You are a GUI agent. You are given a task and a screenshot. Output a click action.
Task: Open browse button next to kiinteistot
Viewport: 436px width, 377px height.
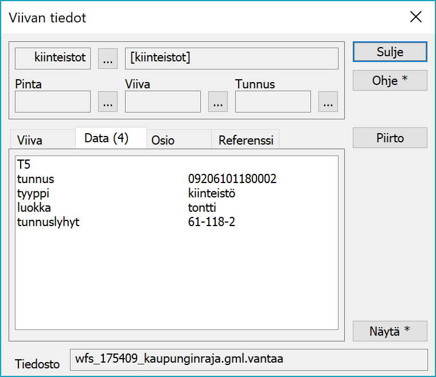coord(108,59)
